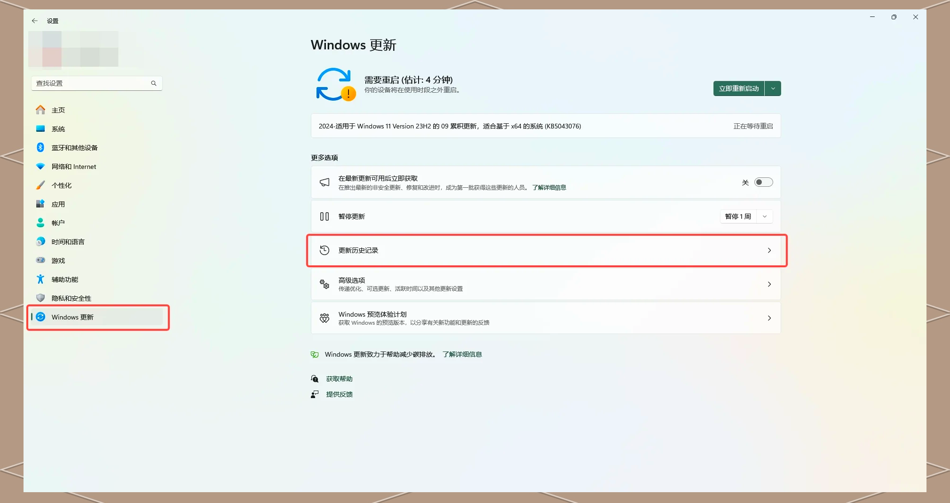Image resolution: width=950 pixels, height=503 pixels.
Task: Click the back arrow icon in Settings
Action: [x=34, y=21]
